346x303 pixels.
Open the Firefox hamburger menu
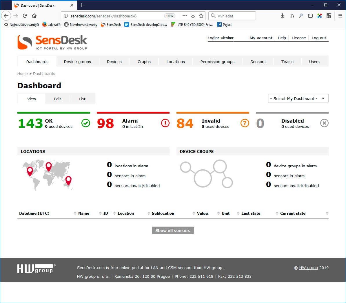pos(340,16)
